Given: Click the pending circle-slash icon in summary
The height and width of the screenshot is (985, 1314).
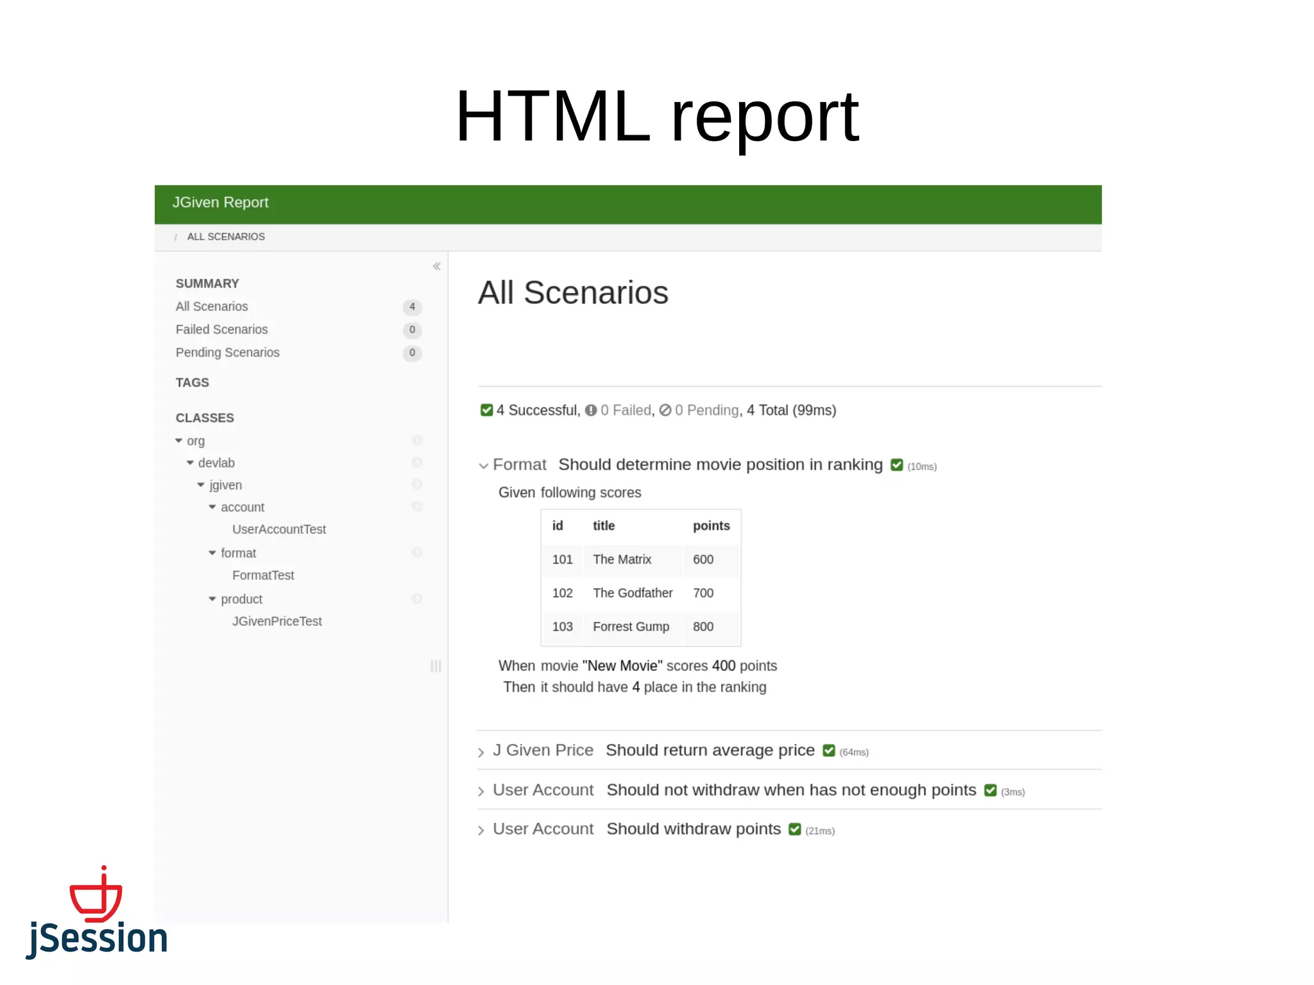Looking at the screenshot, I should pos(665,410).
